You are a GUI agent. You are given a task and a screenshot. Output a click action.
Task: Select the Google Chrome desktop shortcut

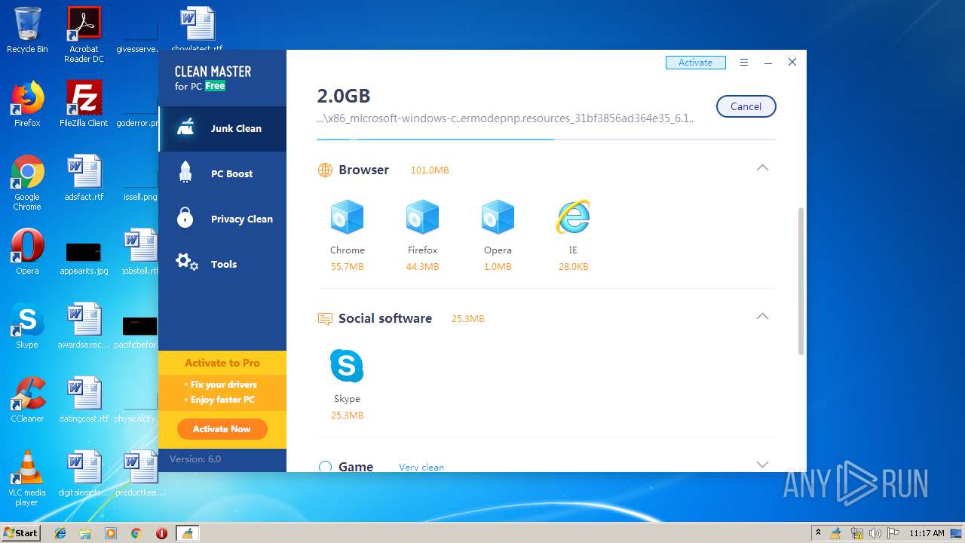pos(27,183)
